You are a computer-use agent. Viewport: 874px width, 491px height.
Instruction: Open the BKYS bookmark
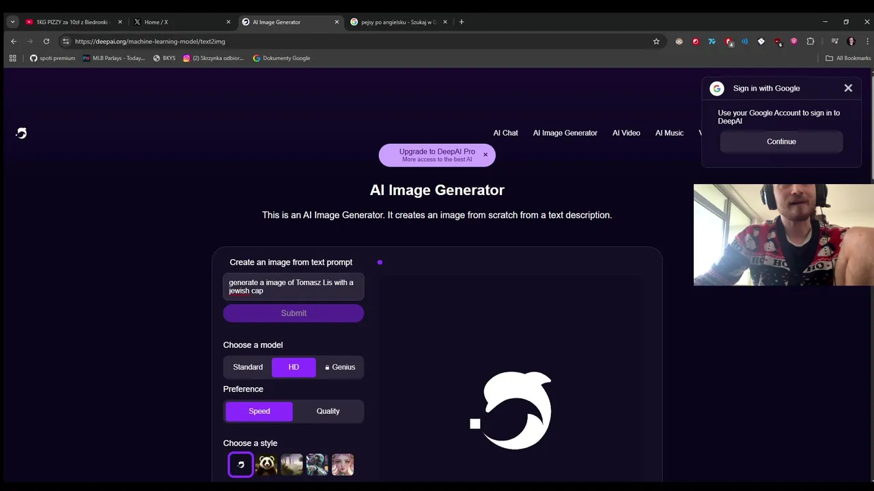[x=165, y=58]
